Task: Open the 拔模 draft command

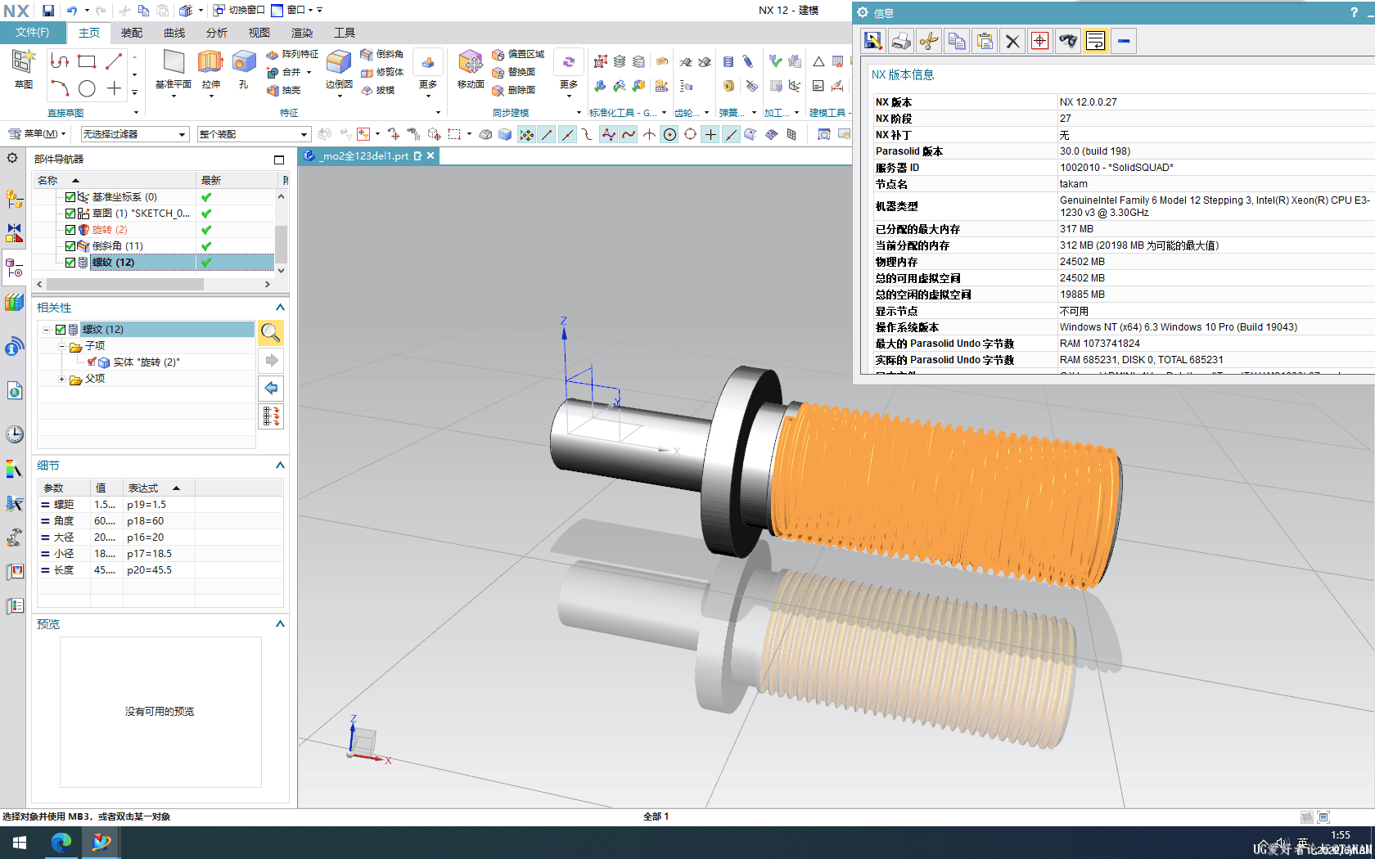Action: coord(378,90)
